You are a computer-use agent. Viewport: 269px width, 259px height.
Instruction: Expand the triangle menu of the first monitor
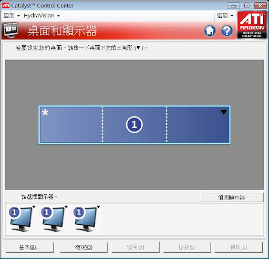pyautogui.click(x=34, y=207)
